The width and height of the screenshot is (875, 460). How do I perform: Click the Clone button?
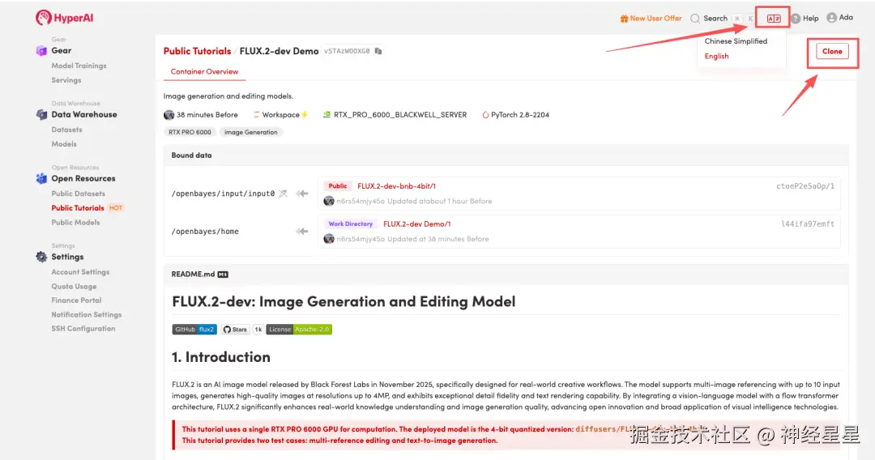pyautogui.click(x=832, y=51)
